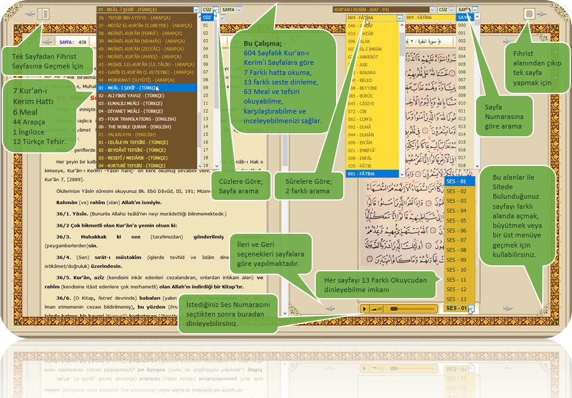Choose sure 096 - Alak
Screen dimensions: 572x398
(372, 42)
